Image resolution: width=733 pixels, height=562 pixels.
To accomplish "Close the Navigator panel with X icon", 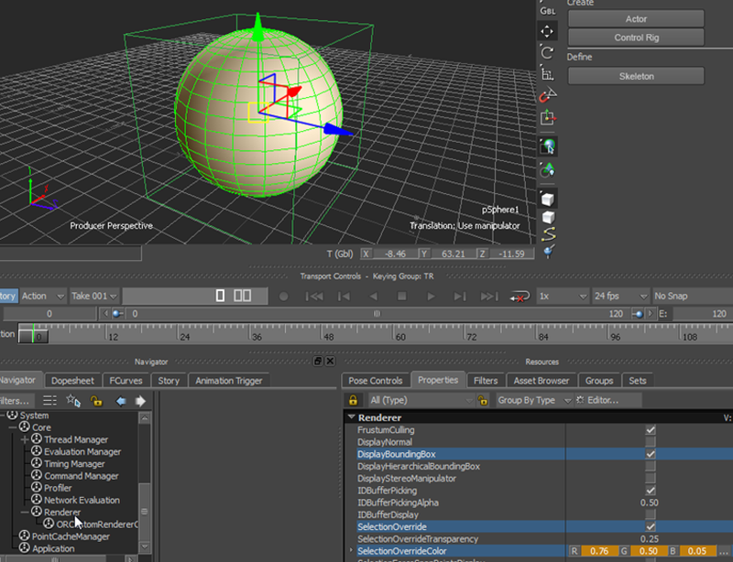I will [x=332, y=362].
